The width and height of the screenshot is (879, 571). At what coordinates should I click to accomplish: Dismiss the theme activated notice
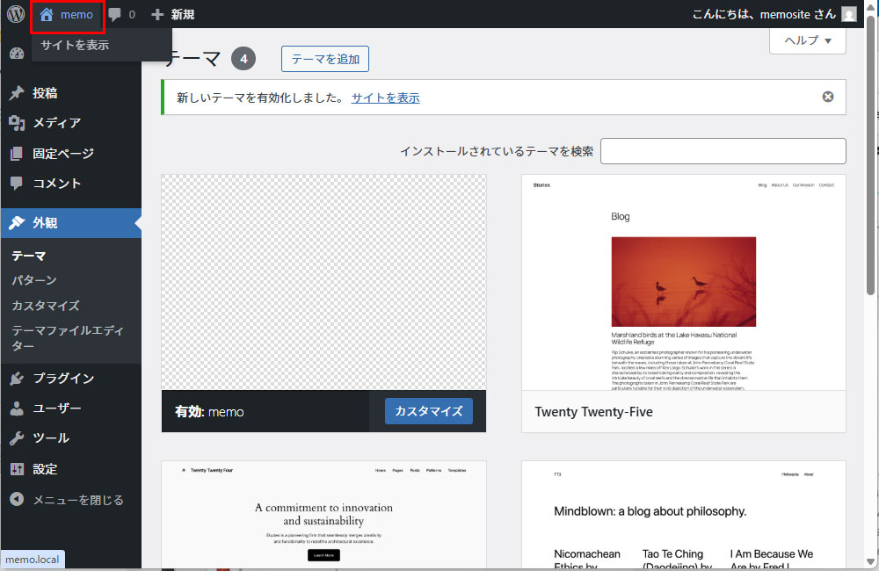(828, 97)
